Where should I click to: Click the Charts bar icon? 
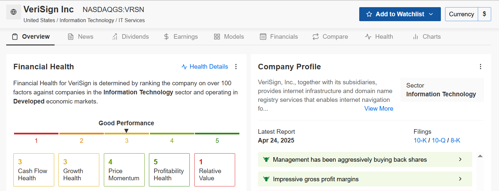point(416,37)
